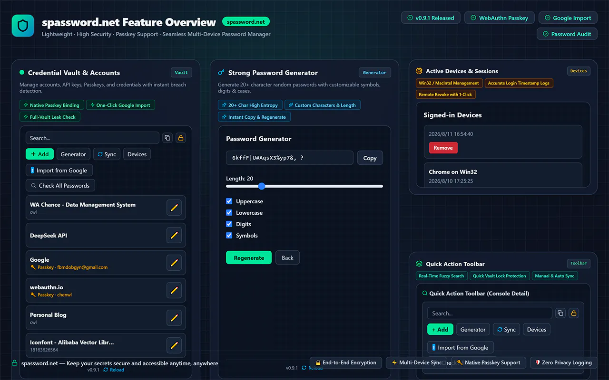This screenshot has width=609, height=380.
Task: Click the generated password text field
Action: click(x=290, y=158)
